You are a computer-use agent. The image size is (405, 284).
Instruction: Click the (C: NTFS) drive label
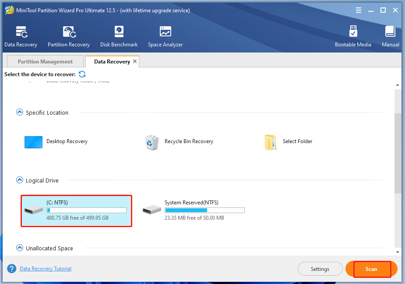pos(57,203)
